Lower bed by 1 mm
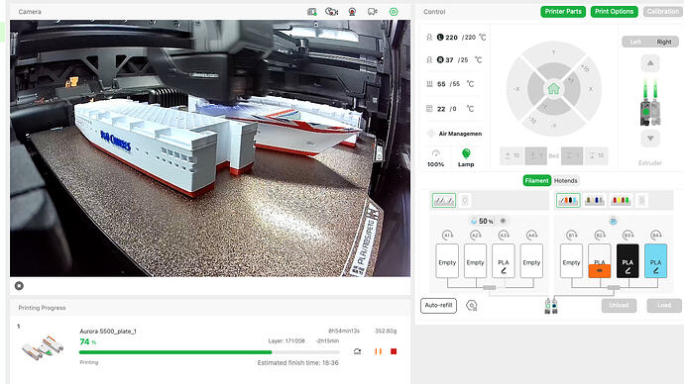Image resolution: width=684 pixels, height=384 pixels. pyautogui.click(x=572, y=155)
